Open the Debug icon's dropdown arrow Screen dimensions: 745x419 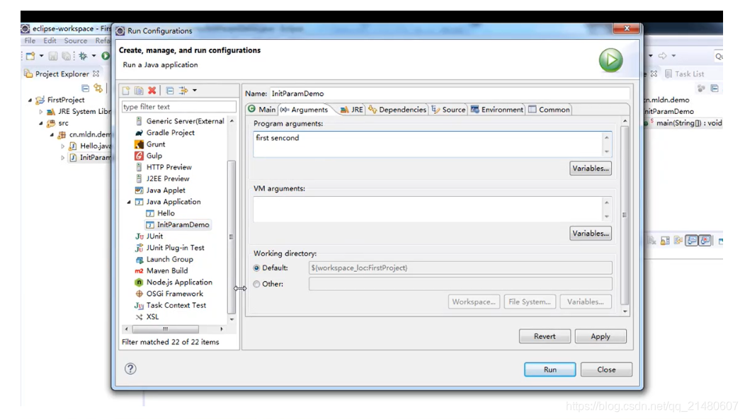[x=93, y=56]
